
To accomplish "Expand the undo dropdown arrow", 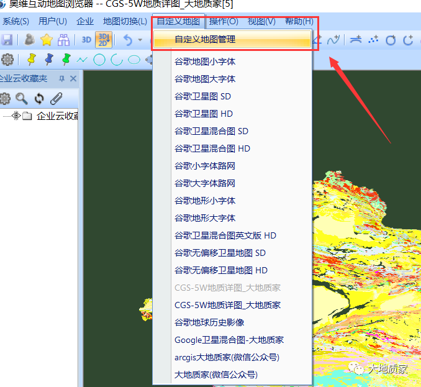I will pos(140,40).
